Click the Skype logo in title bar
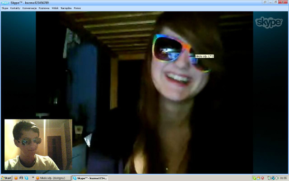 point(5,3)
